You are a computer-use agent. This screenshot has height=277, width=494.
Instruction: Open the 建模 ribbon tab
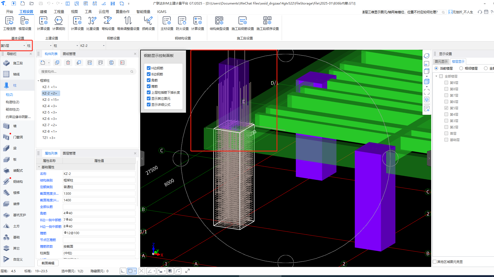pyautogui.click(x=43, y=12)
